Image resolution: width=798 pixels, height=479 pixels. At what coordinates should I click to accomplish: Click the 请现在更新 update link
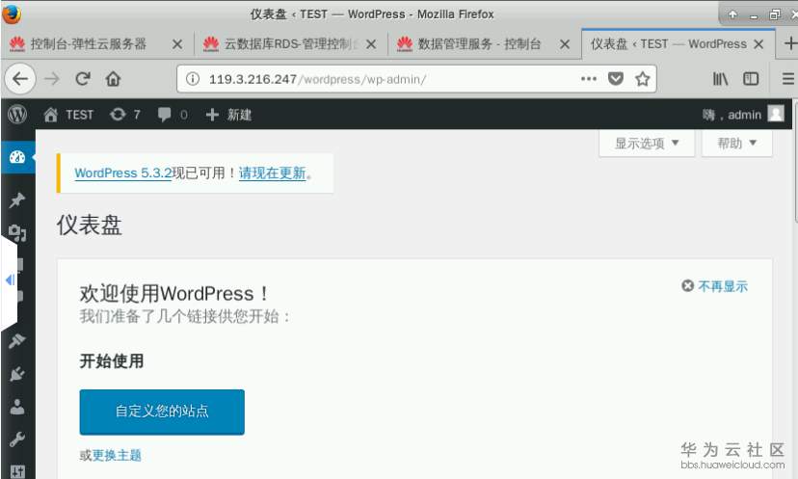tap(273, 173)
